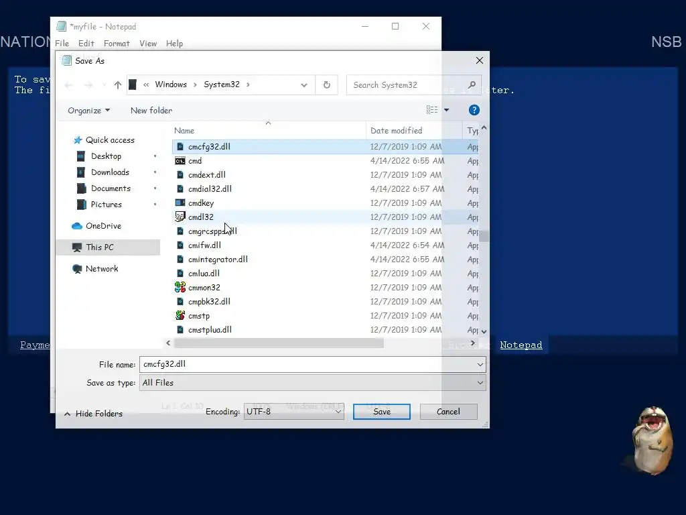The width and height of the screenshot is (686, 515).
Task: Select the cmdext.dll file icon
Action: tap(180, 175)
